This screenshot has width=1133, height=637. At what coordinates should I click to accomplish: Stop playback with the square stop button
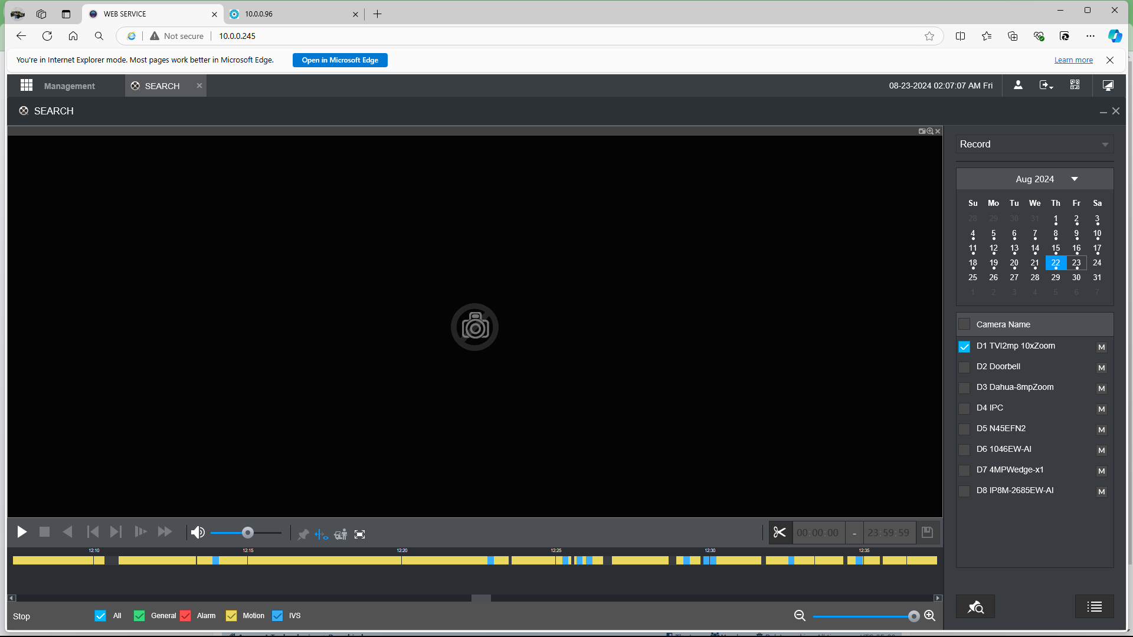tap(44, 532)
